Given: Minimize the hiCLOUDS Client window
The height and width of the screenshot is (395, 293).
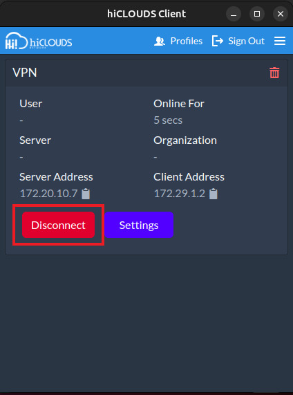Looking at the screenshot, I should pos(234,14).
